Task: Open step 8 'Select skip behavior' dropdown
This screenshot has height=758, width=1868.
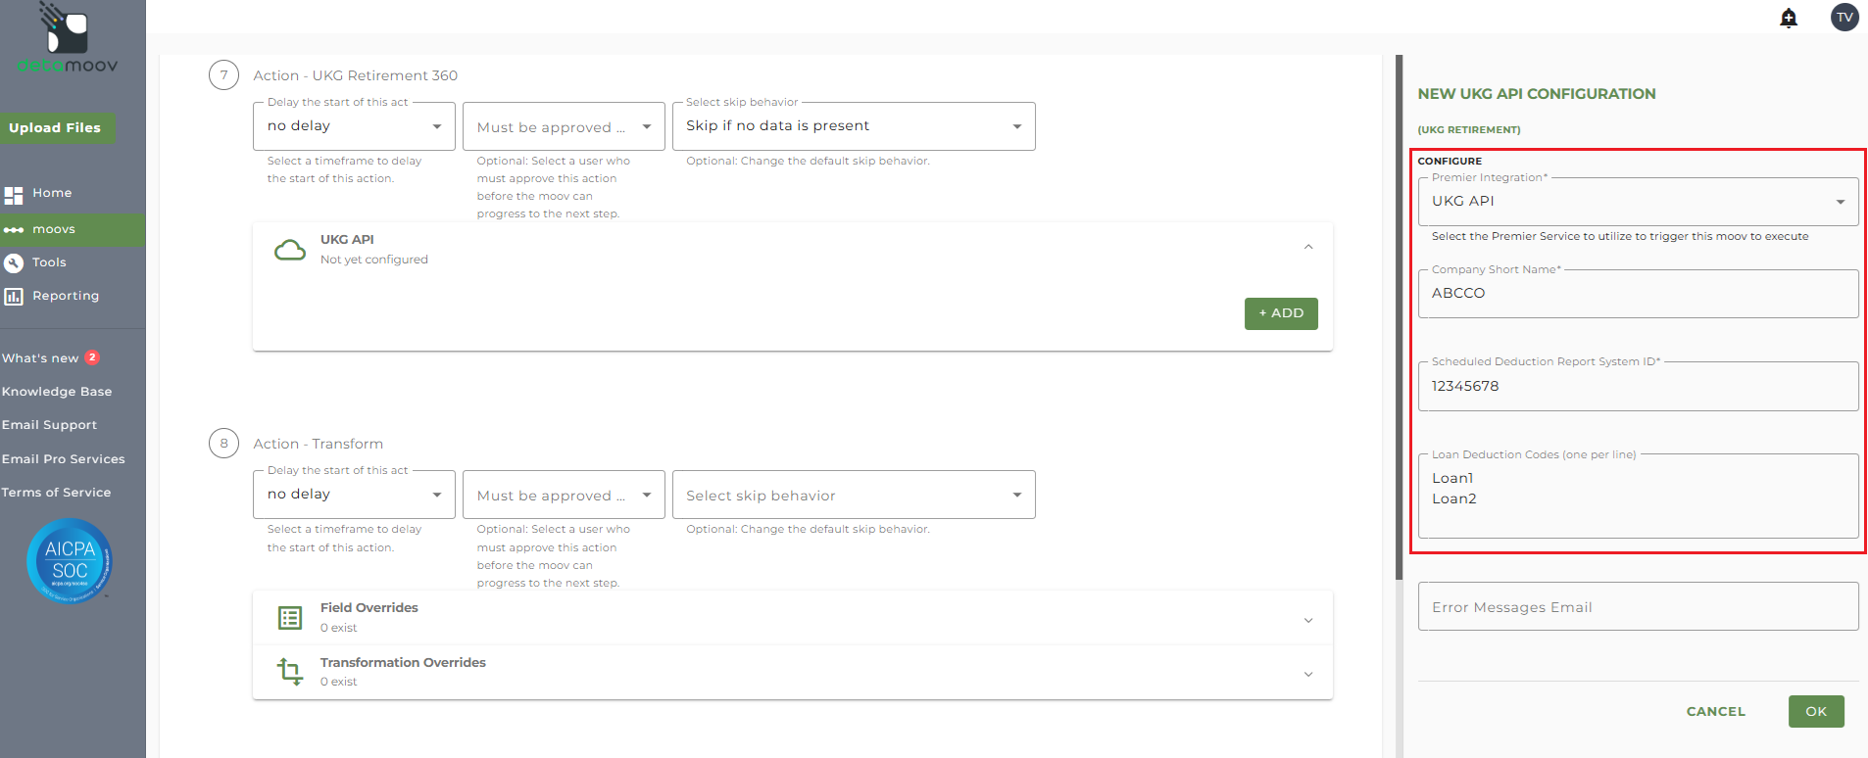Action: click(853, 496)
